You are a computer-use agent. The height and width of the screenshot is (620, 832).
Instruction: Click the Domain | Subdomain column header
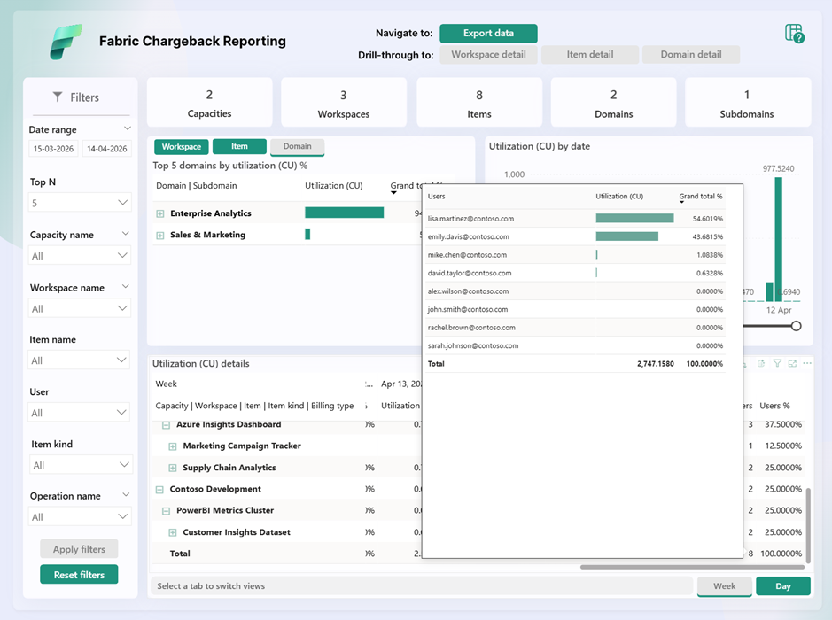[x=197, y=186]
